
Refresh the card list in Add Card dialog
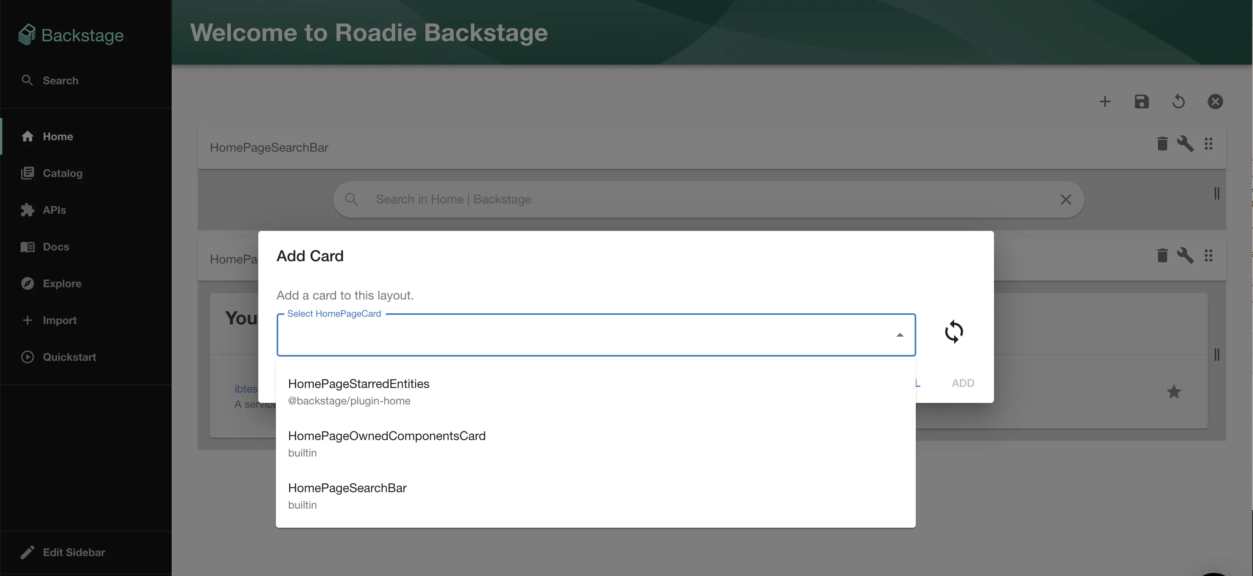(x=955, y=332)
